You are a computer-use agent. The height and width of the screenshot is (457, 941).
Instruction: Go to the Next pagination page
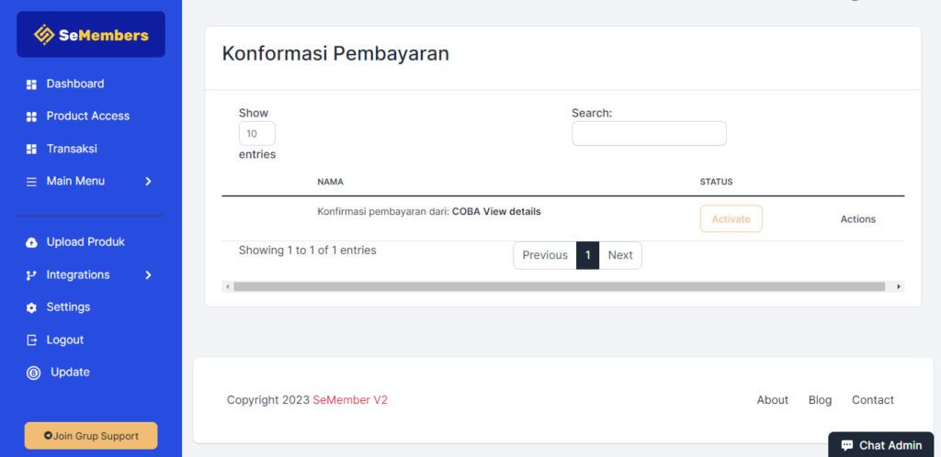pyautogui.click(x=620, y=255)
